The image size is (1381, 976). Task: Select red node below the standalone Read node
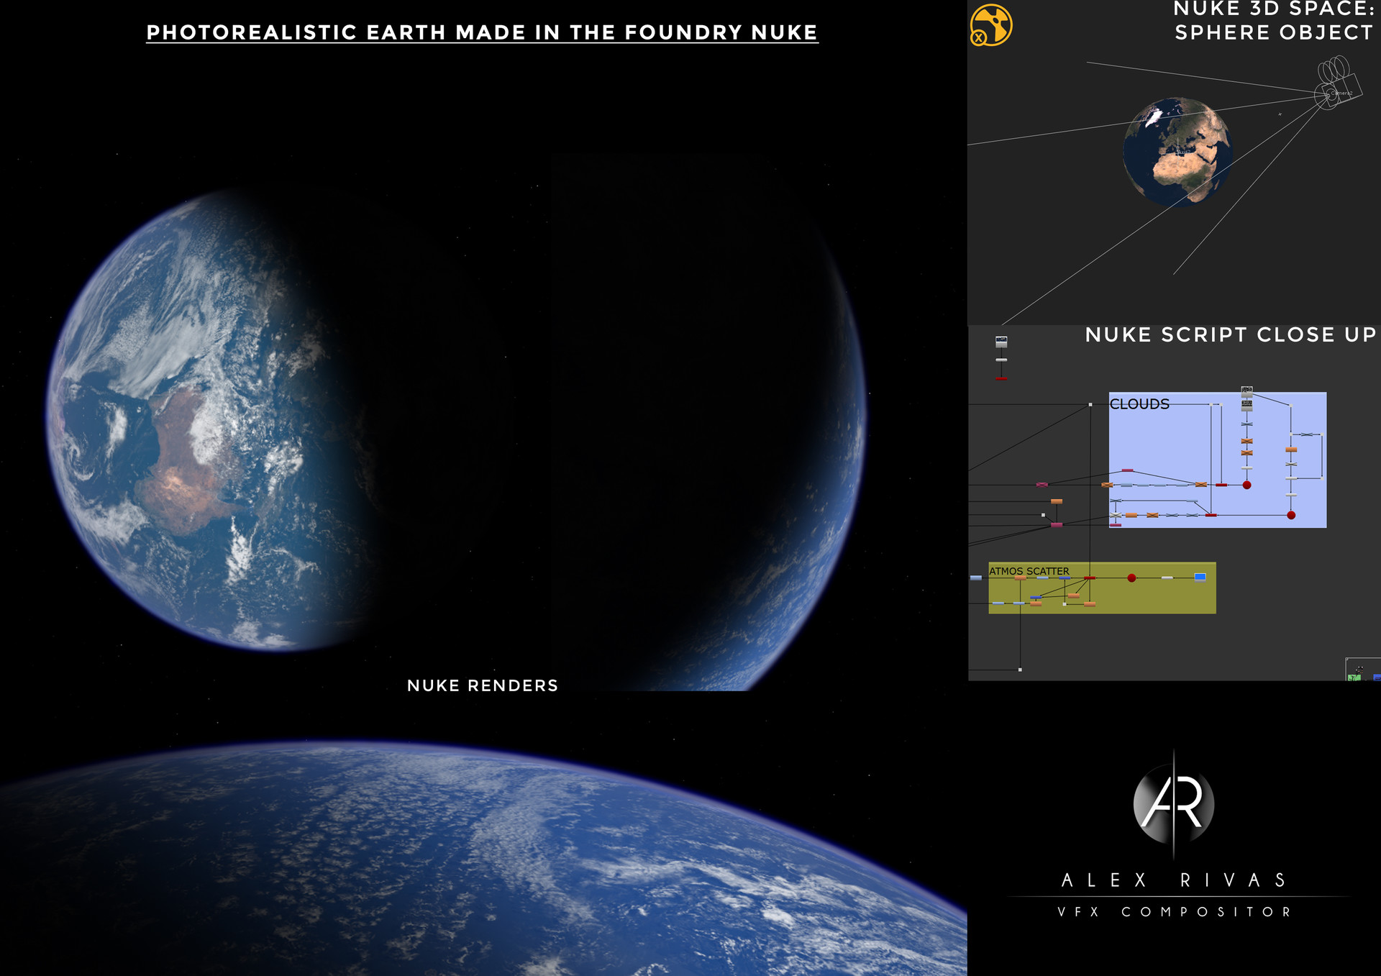(x=1001, y=379)
